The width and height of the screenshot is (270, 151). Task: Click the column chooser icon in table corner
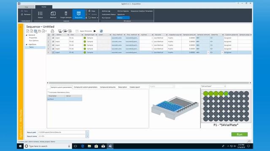point(49,35)
